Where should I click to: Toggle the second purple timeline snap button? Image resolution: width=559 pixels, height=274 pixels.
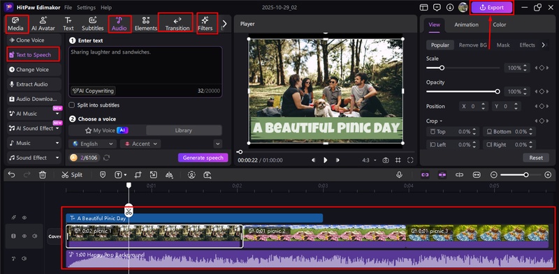click(442, 175)
